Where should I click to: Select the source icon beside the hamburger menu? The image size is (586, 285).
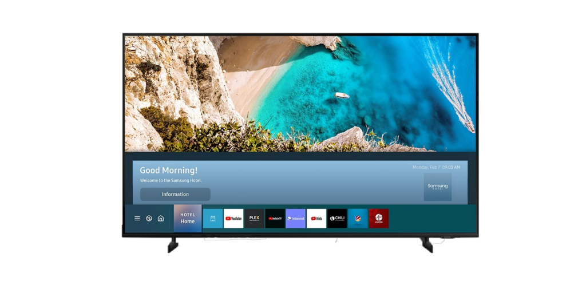coord(149,219)
